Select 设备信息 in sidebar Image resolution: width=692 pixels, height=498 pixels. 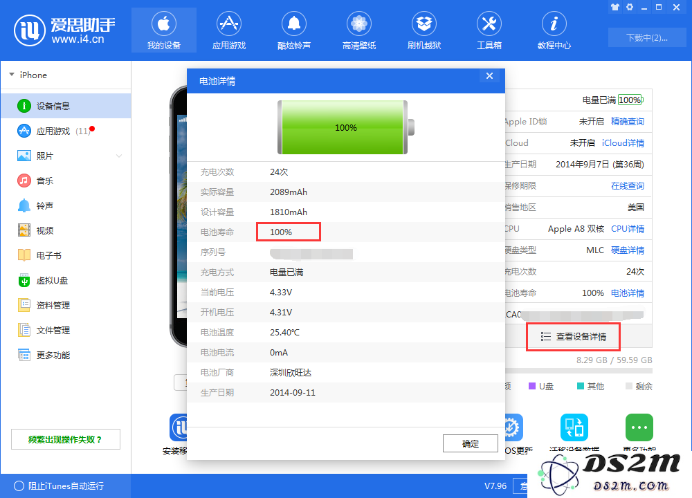tap(66, 106)
